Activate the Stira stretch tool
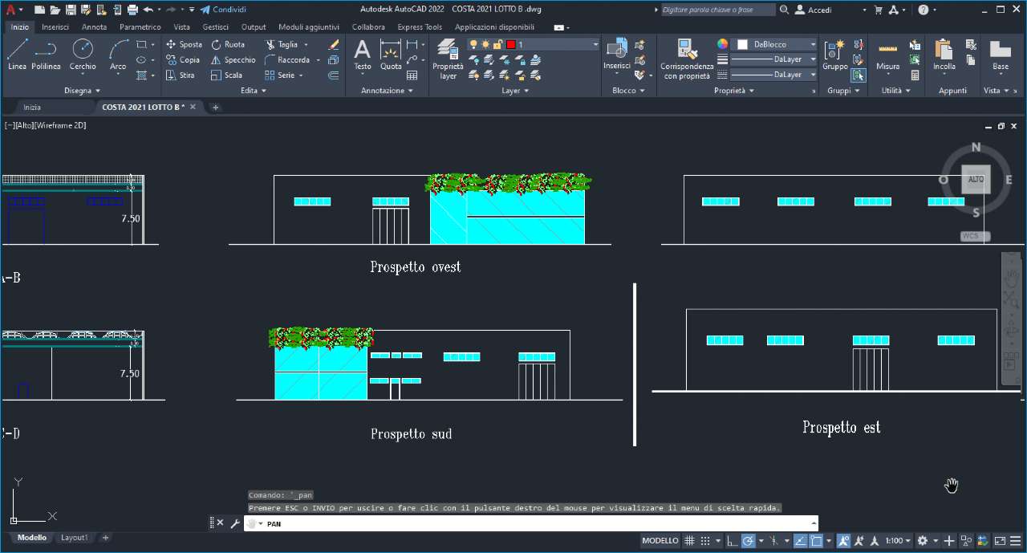Screen dimensions: 1027x553 click(181, 75)
